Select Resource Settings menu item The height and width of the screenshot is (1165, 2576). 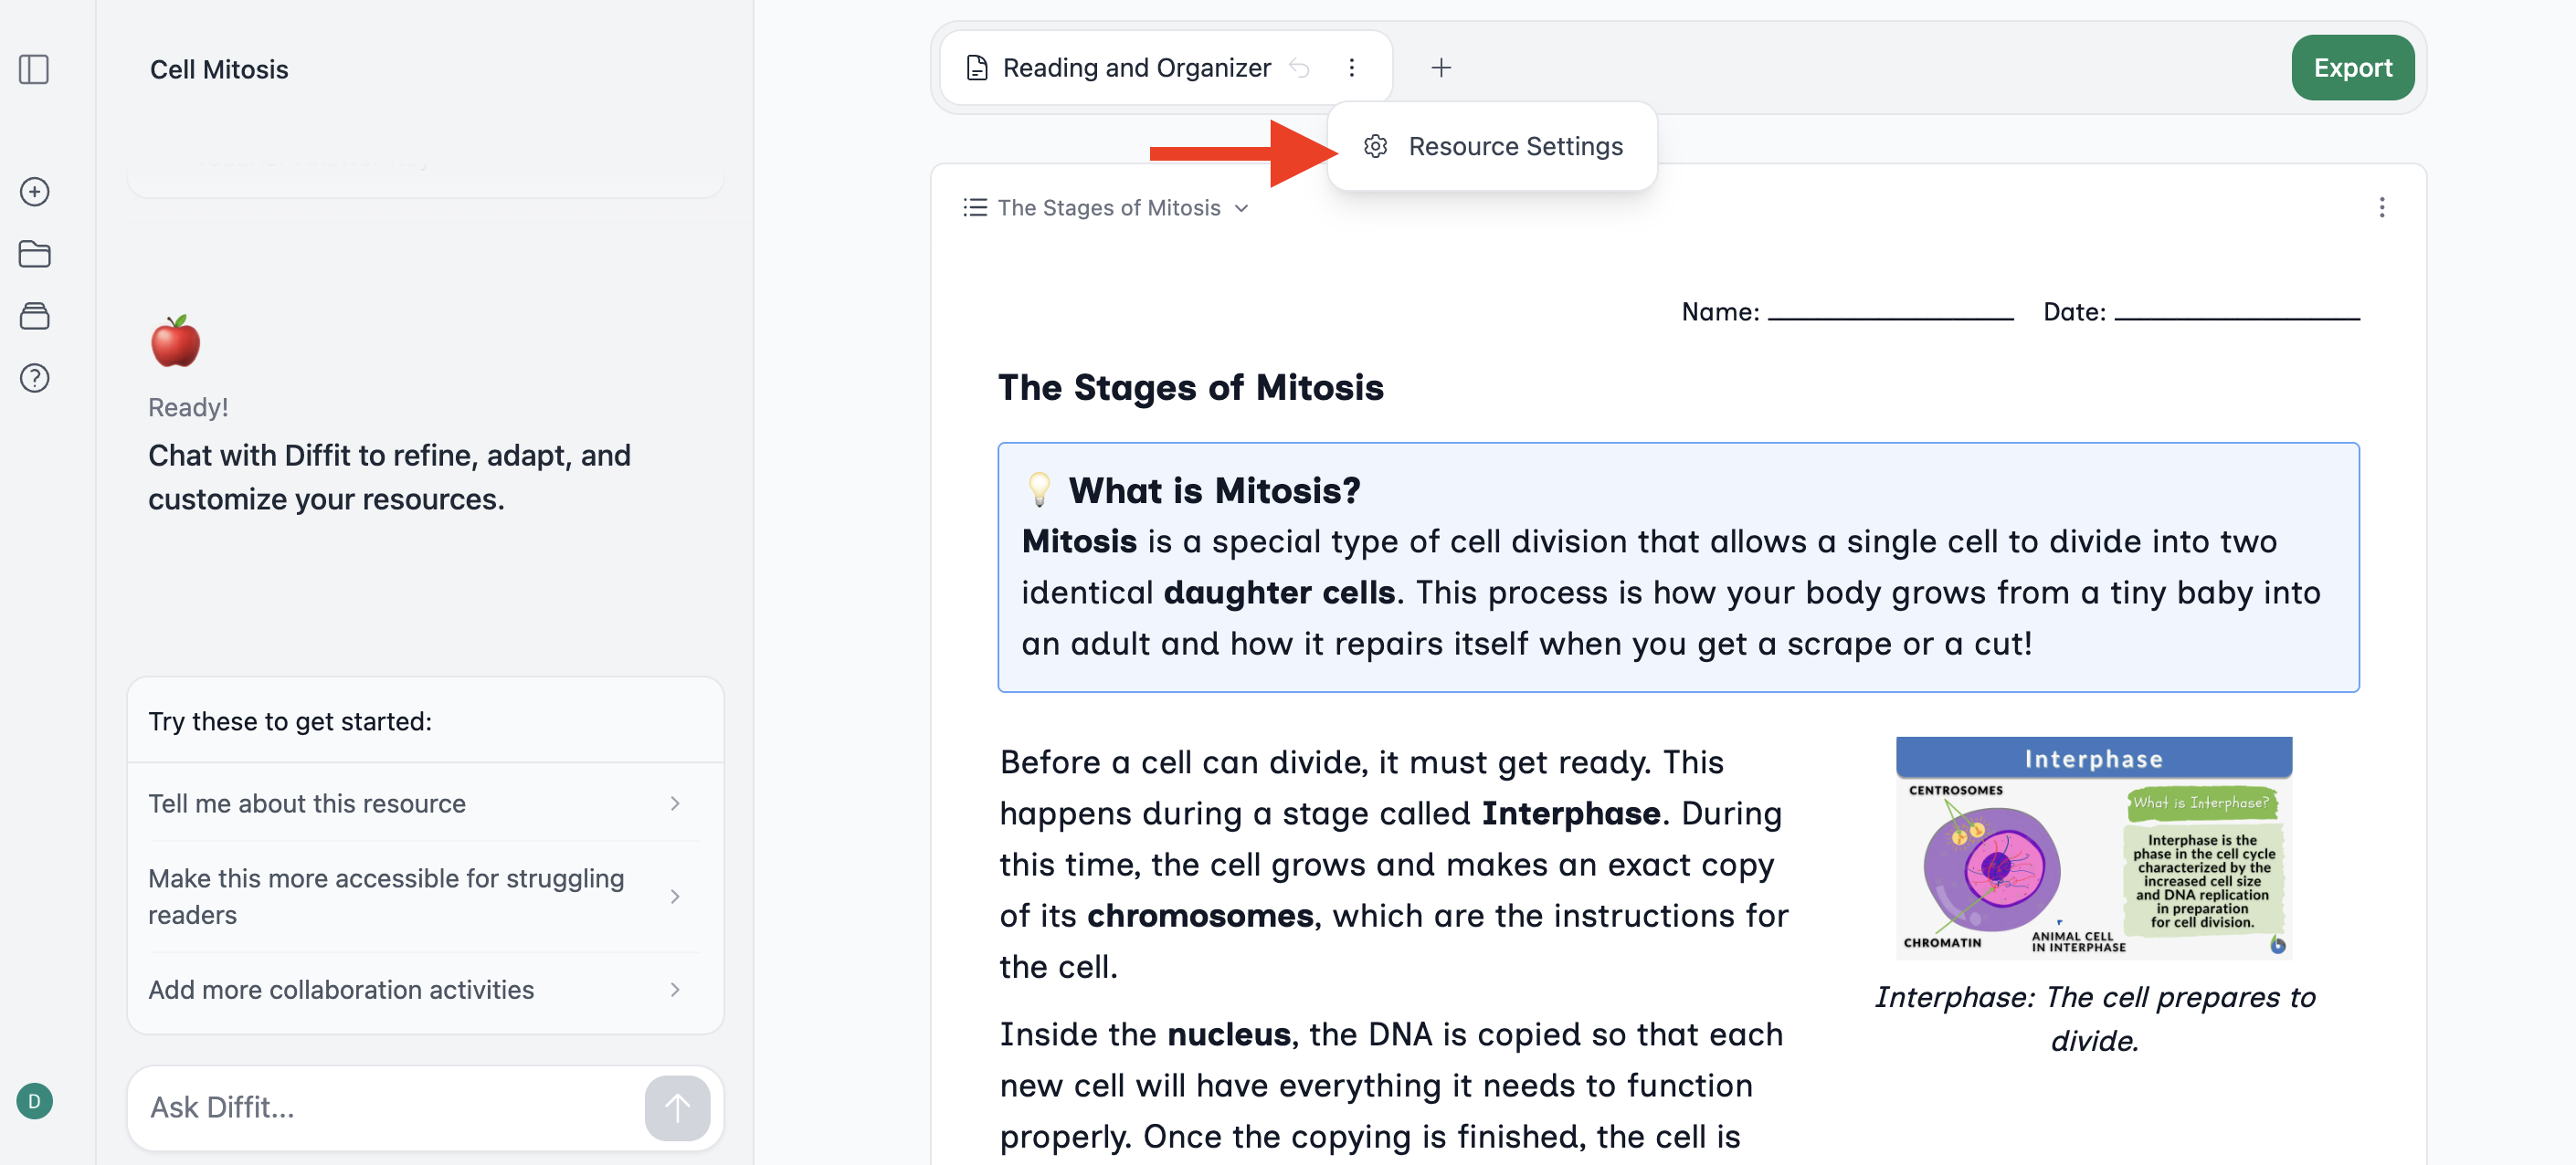point(1492,146)
